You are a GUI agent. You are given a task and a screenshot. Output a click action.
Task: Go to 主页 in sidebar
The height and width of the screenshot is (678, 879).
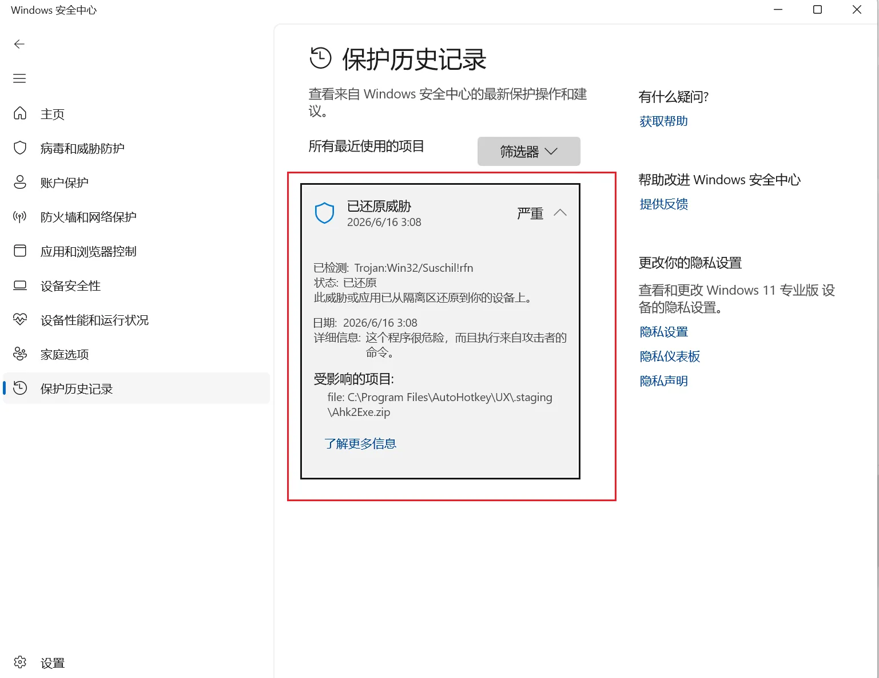point(136,114)
